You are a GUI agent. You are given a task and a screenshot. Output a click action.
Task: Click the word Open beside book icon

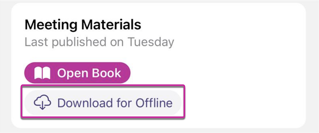(72, 73)
